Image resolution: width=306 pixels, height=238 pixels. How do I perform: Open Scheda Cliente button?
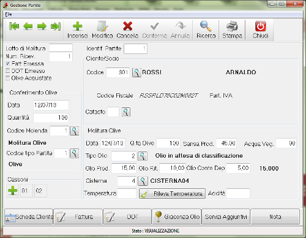[29, 217]
